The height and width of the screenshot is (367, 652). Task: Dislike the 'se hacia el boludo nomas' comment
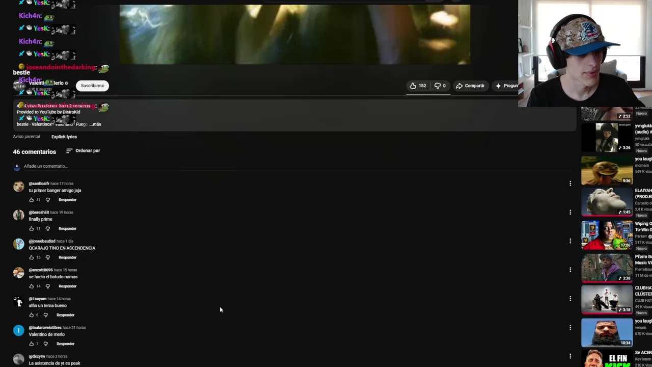(x=48, y=286)
